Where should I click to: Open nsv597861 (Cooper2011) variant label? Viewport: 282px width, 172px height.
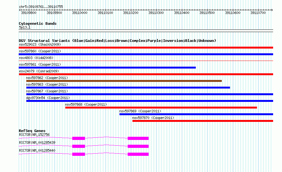click(x=40, y=64)
